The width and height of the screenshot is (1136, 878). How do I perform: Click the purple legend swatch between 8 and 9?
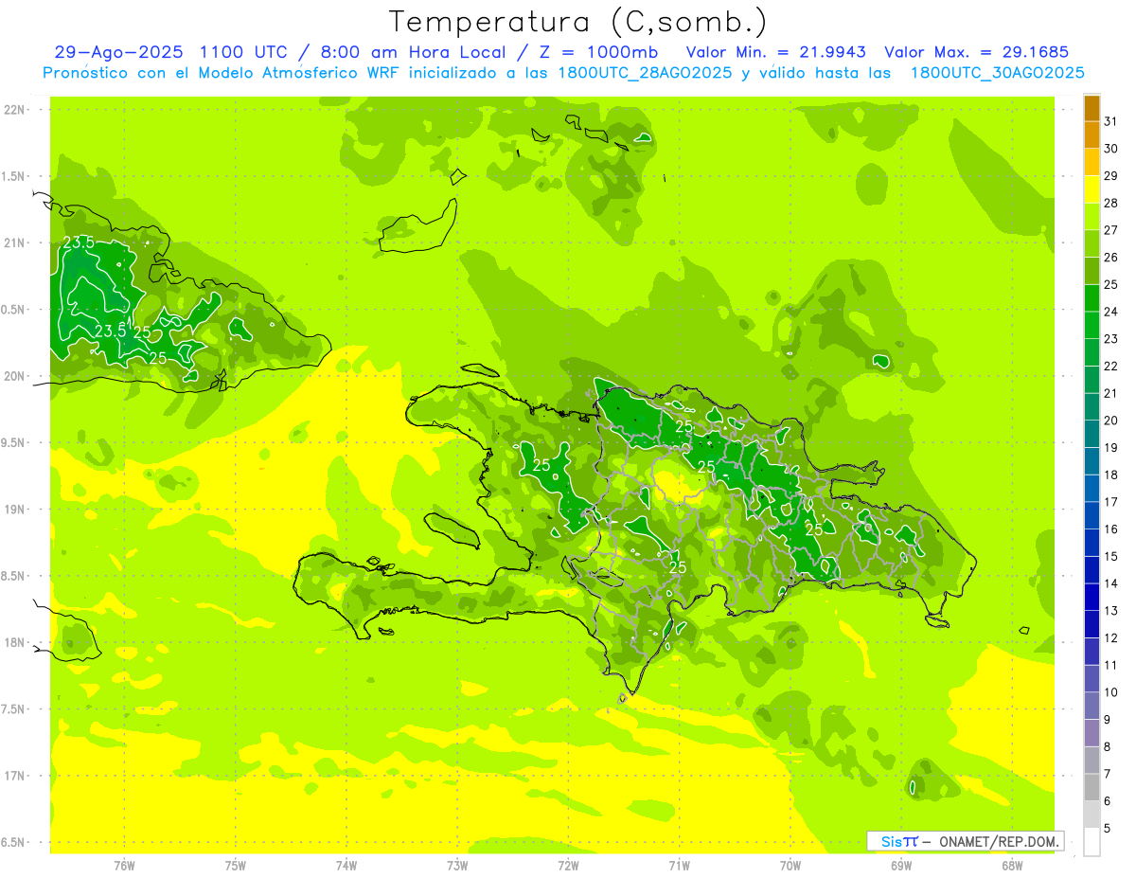click(1092, 733)
